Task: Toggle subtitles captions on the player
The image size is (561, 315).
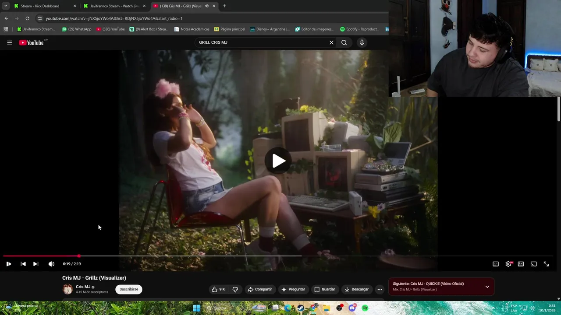Action: (496, 264)
